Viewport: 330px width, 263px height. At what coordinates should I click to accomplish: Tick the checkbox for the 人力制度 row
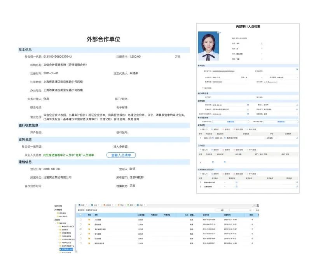[x=80, y=220]
